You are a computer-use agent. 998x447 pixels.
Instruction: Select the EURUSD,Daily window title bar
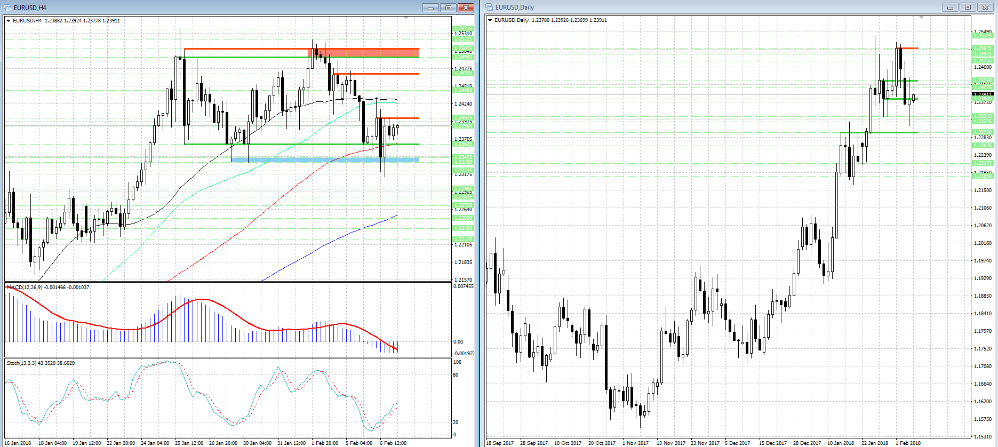point(693,7)
